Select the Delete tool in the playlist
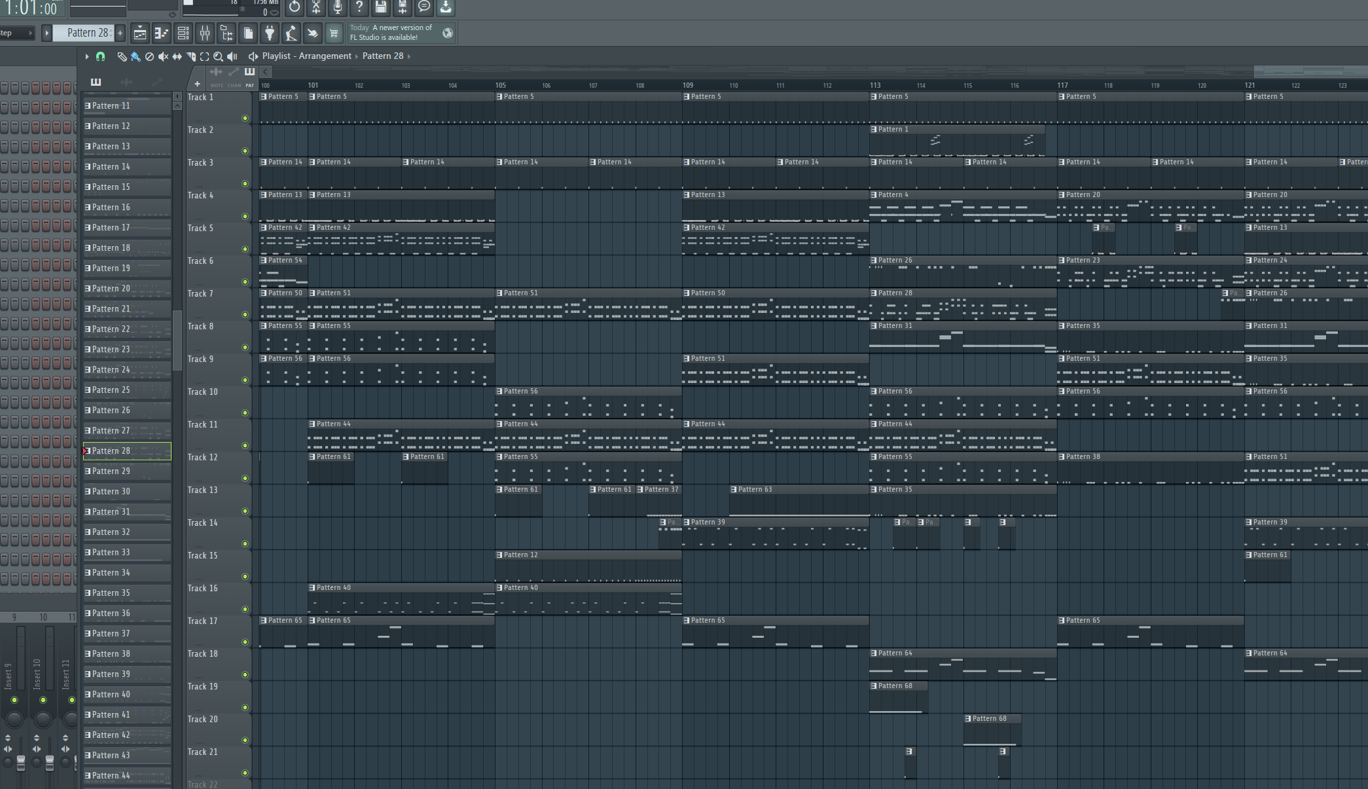 pyautogui.click(x=149, y=57)
